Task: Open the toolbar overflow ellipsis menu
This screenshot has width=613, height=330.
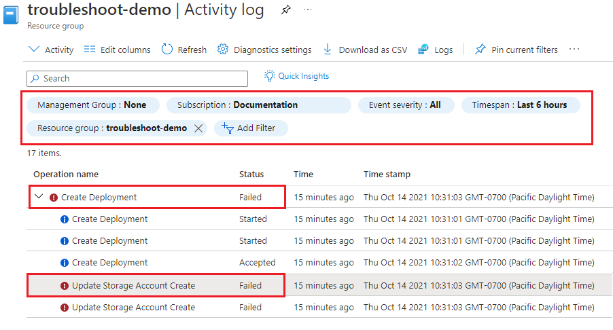Action: tap(574, 50)
